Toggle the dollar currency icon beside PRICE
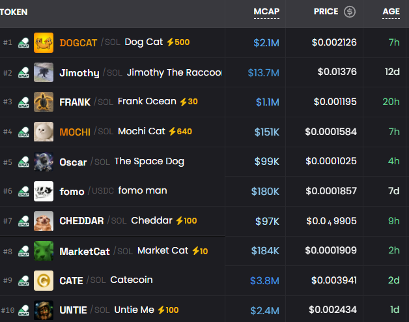 350,12
